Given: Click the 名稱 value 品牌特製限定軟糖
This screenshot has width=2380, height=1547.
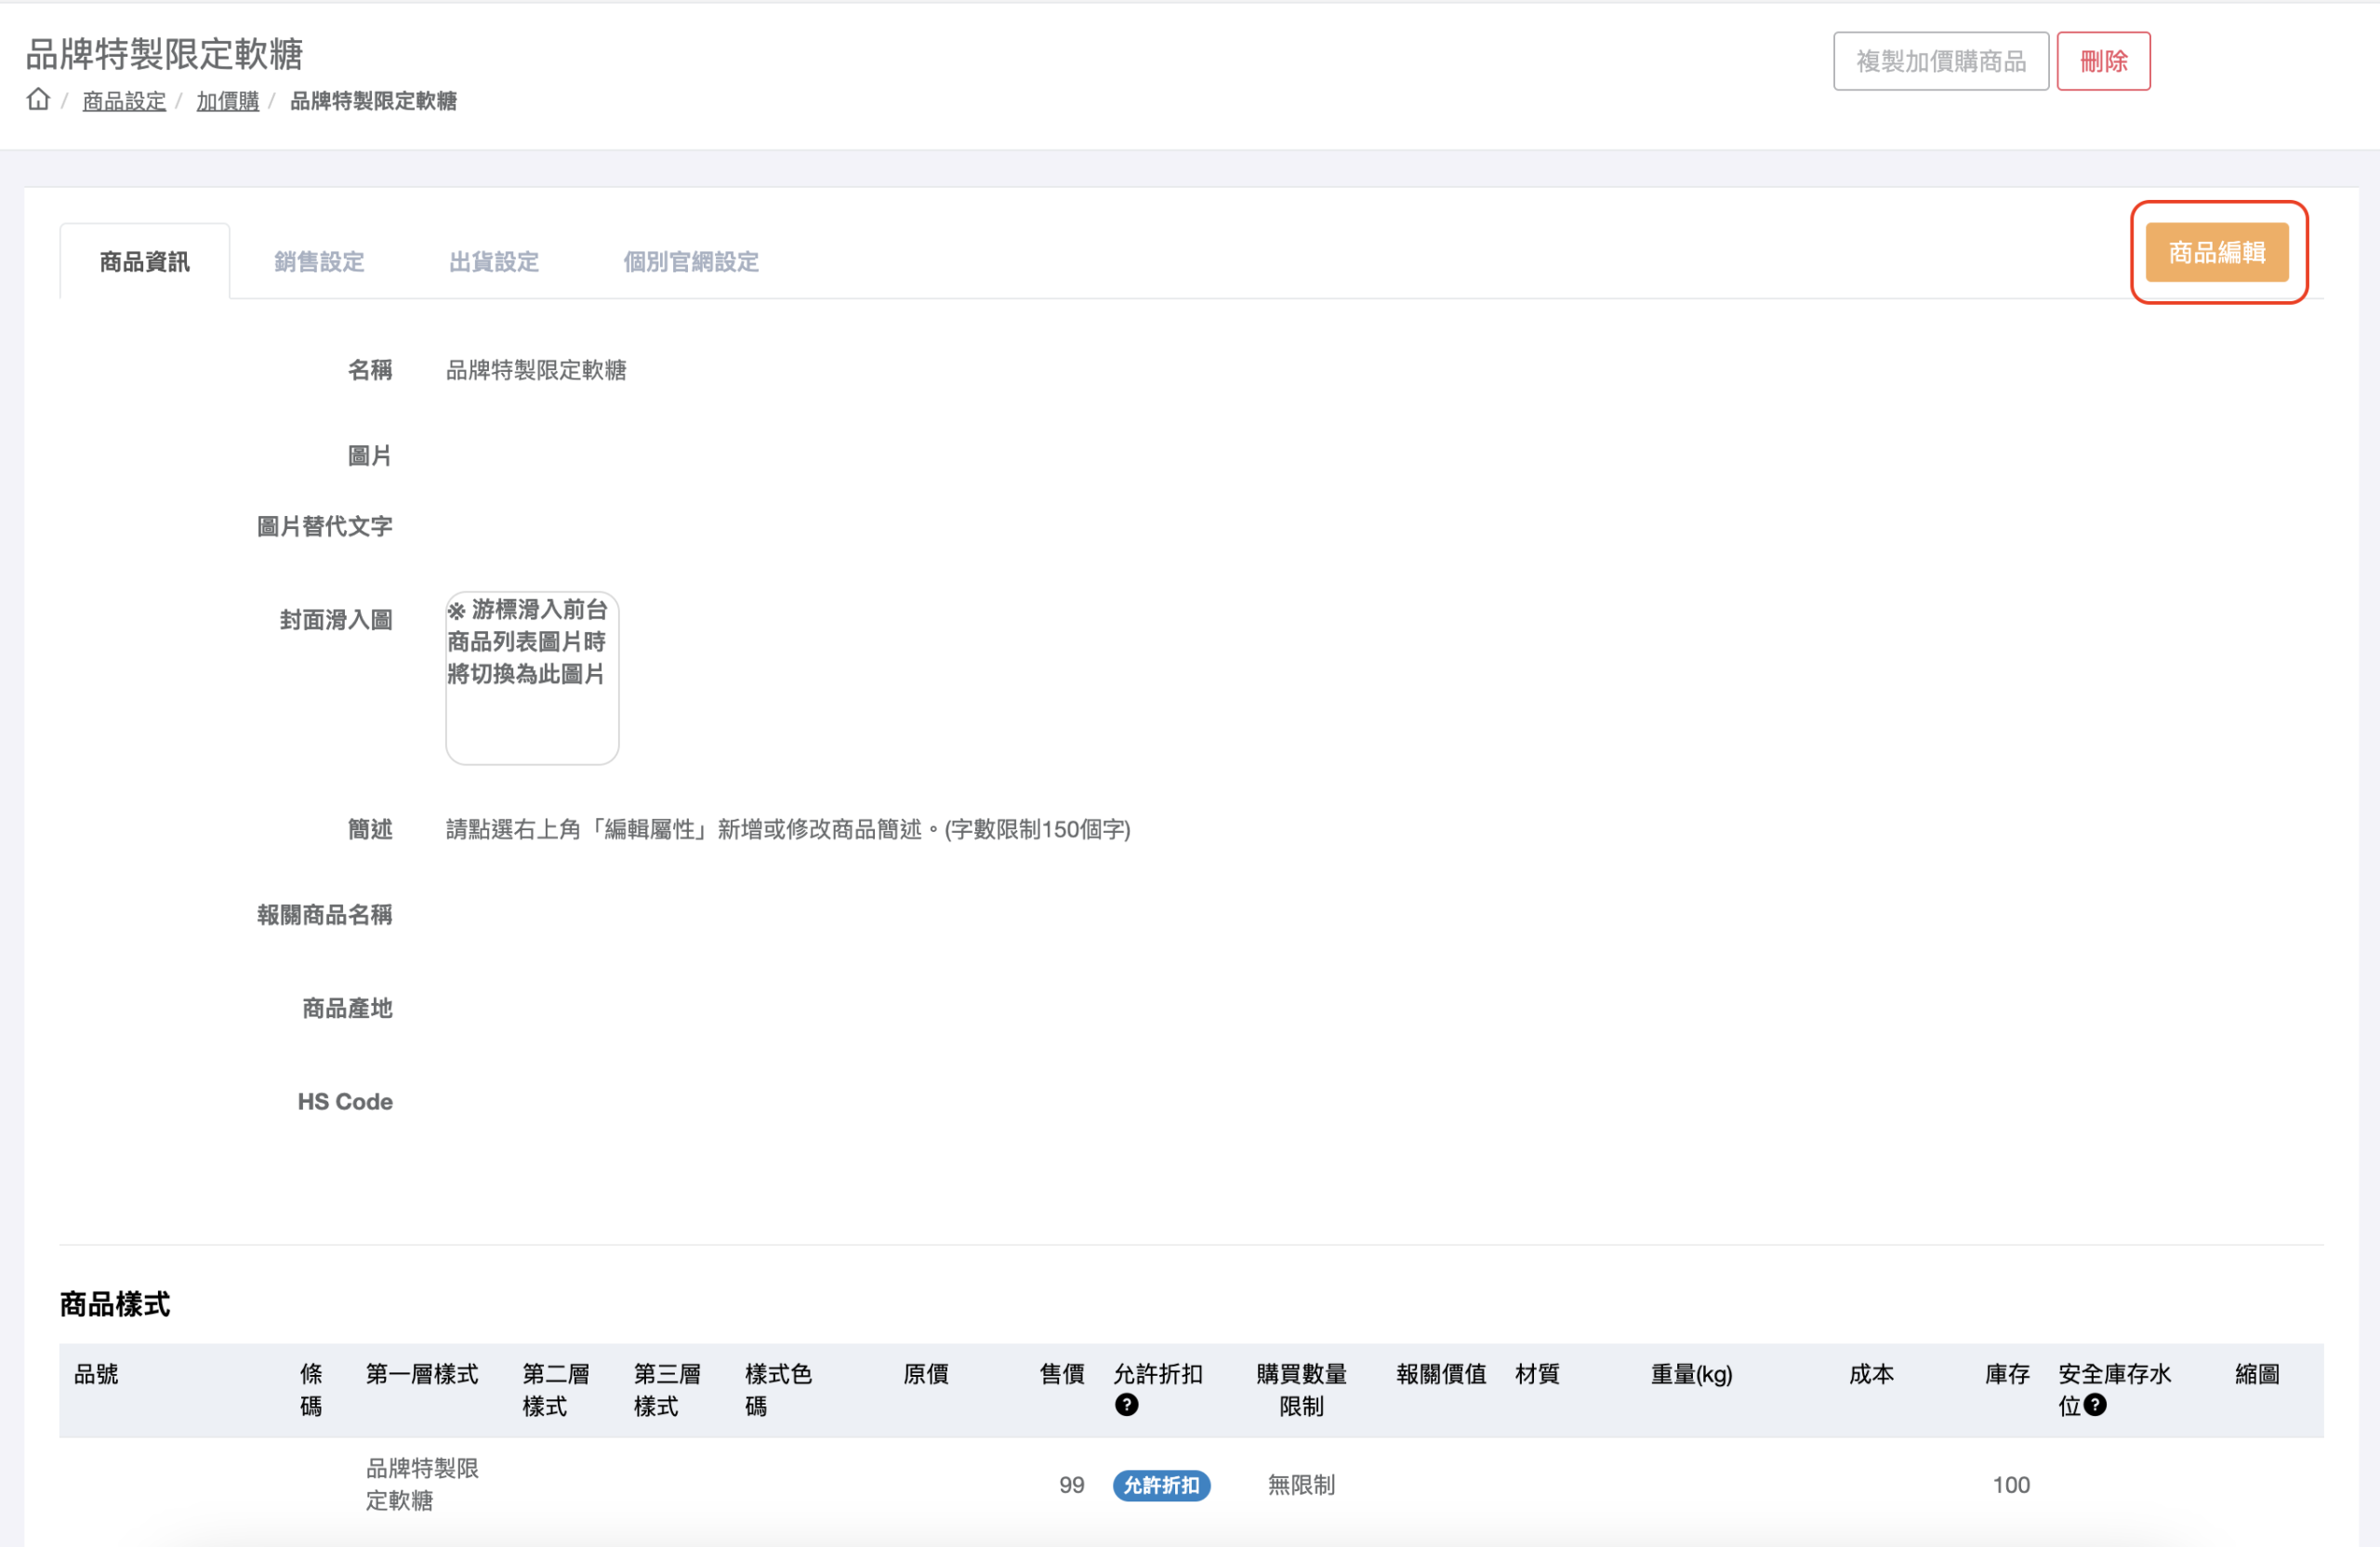Looking at the screenshot, I should pos(536,370).
